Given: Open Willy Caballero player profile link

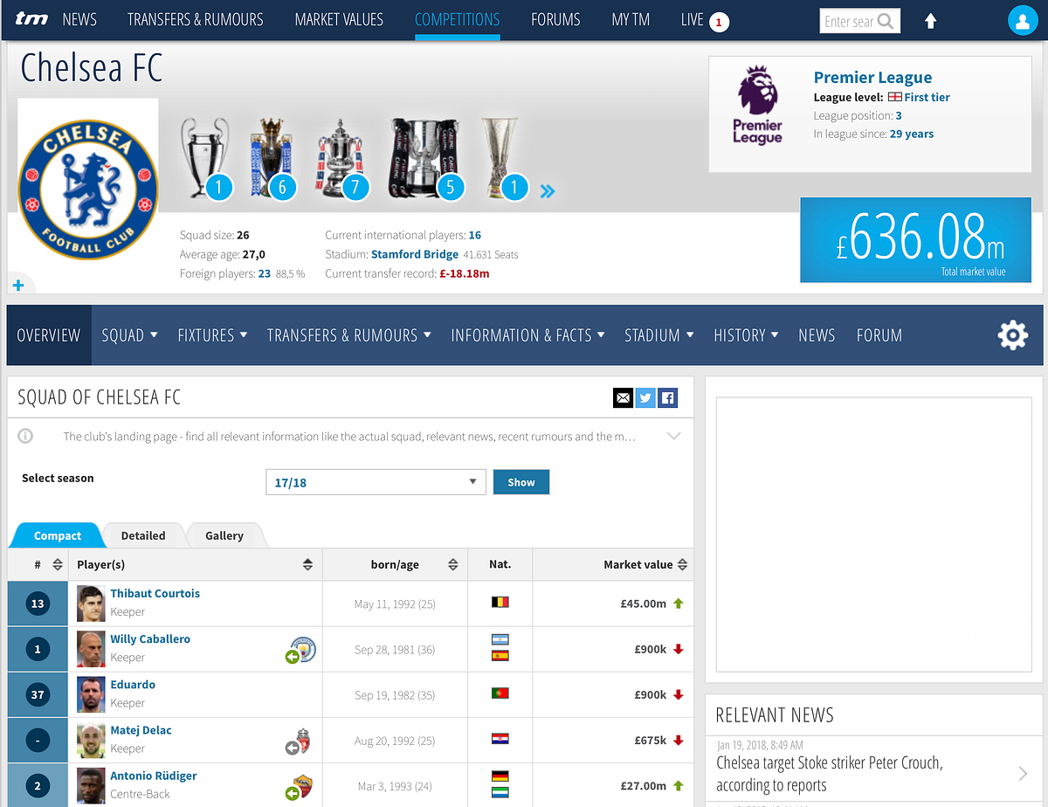Looking at the screenshot, I should coord(150,638).
